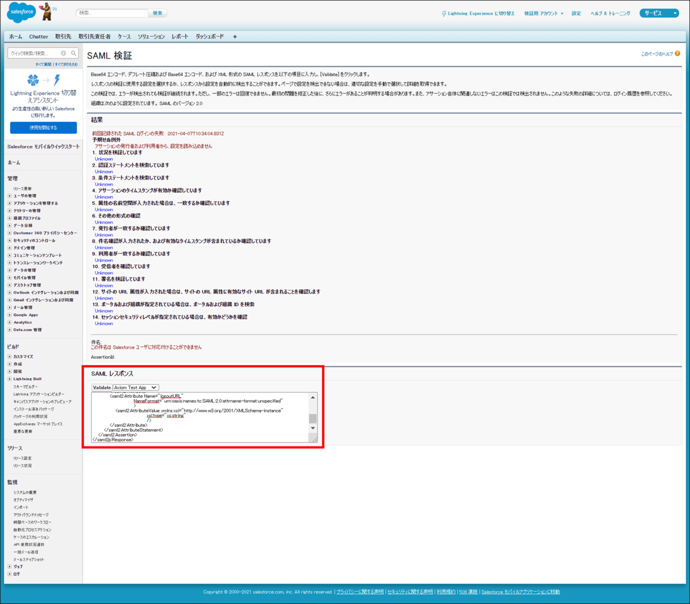Open the ダッシュボード tab

click(x=210, y=37)
